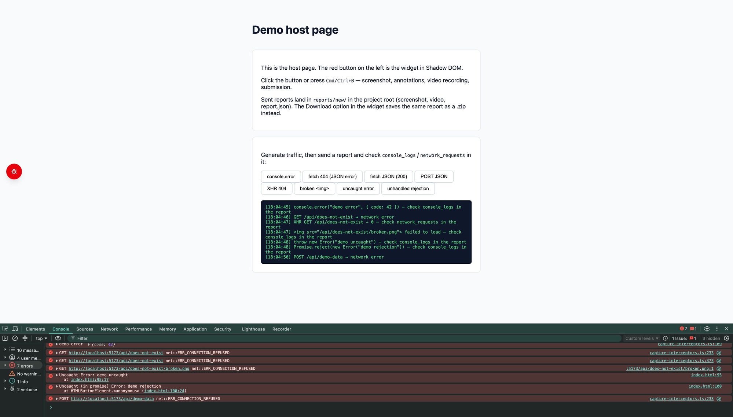This screenshot has width=733, height=417.
Task: Open index.html:100 source location link
Action: click(x=705, y=387)
